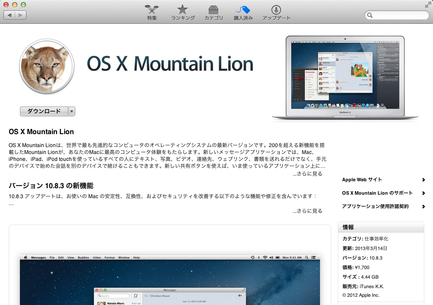Click the arrow next to アプリケーション使用許諾契約
The image size is (433, 305).
point(423,206)
